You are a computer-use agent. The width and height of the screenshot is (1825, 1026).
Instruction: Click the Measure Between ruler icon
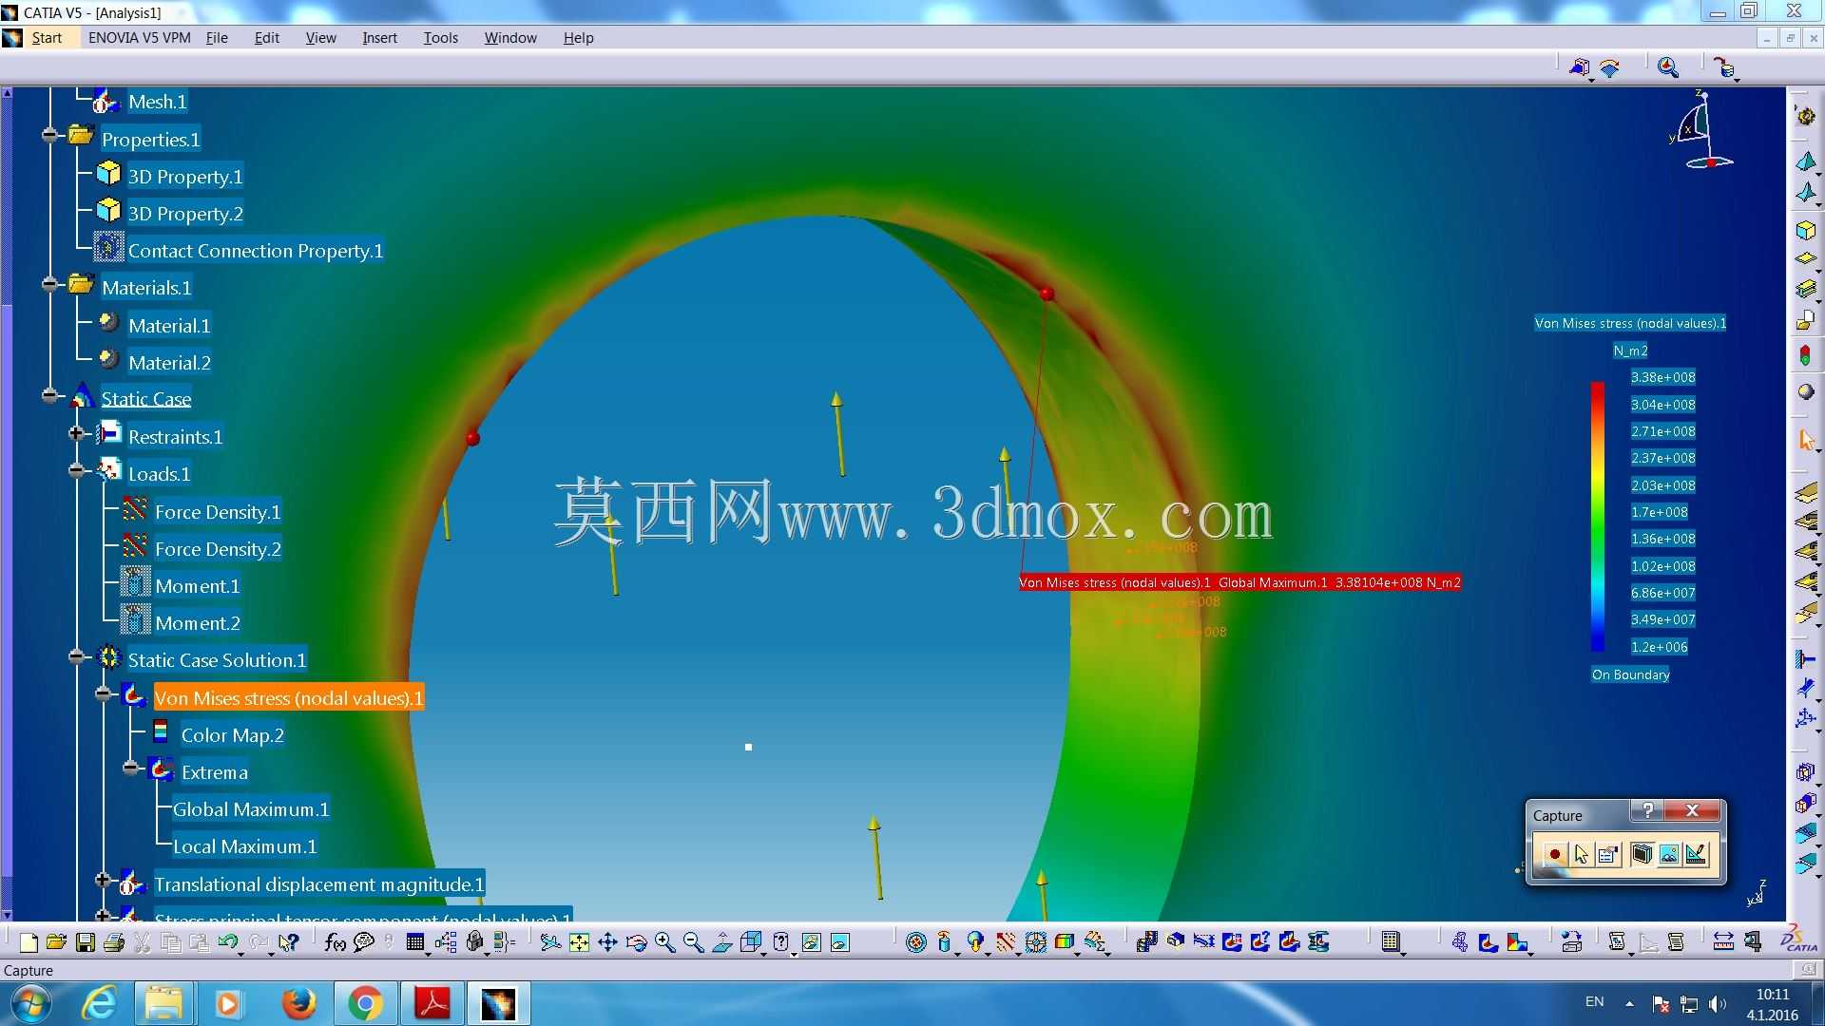point(1722,942)
